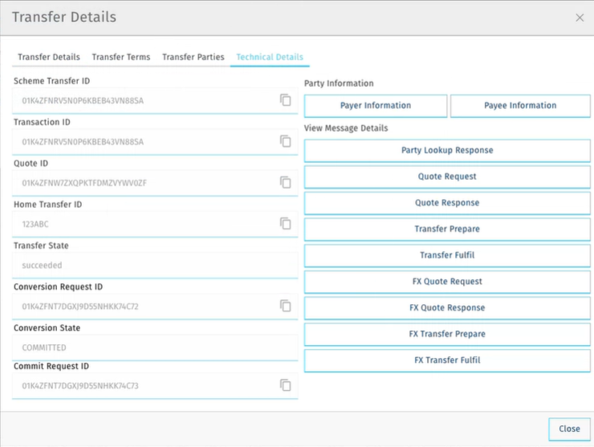Copy the Scheme Transfer ID value
Viewport: 594px width, 447px height.
click(285, 100)
